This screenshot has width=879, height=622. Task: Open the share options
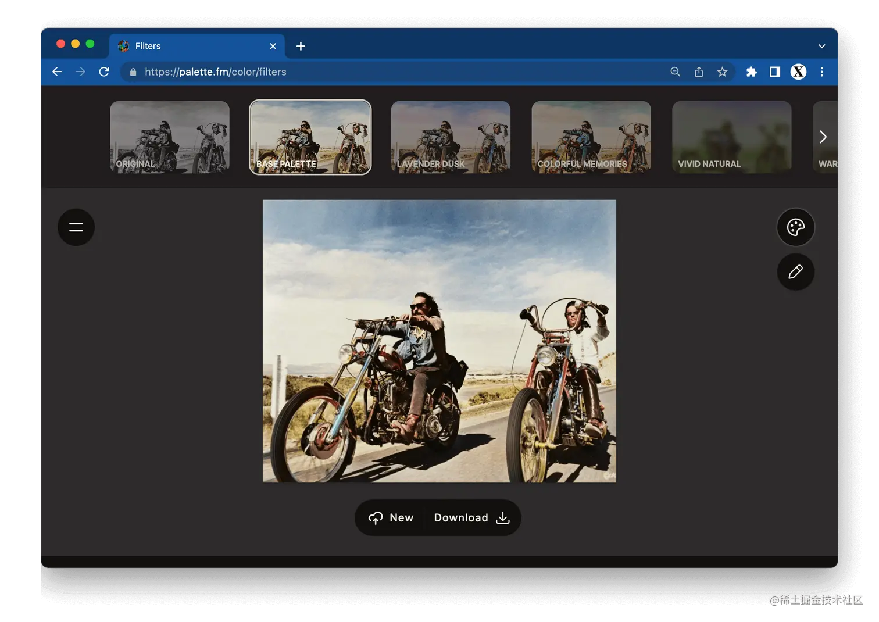[699, 72]
